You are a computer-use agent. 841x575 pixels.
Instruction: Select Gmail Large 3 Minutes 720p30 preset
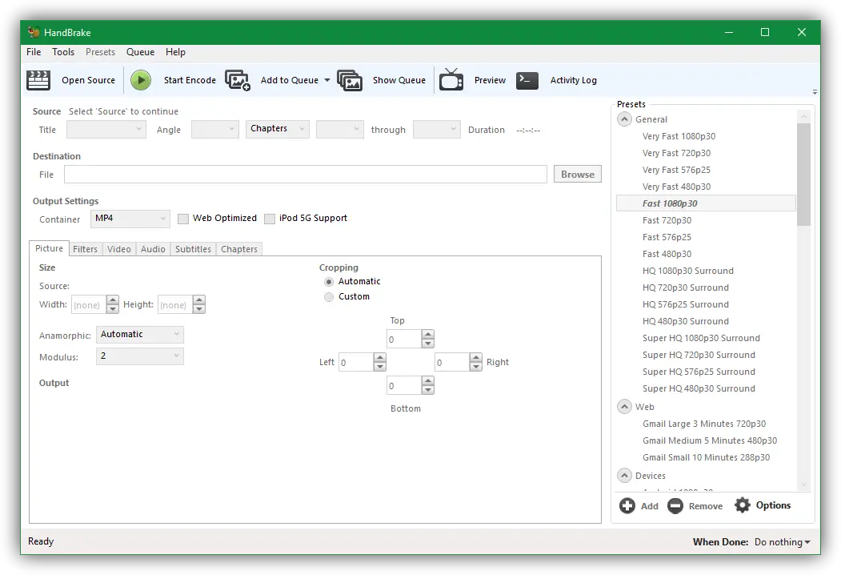pyautogui.click(x=703, y=424)
